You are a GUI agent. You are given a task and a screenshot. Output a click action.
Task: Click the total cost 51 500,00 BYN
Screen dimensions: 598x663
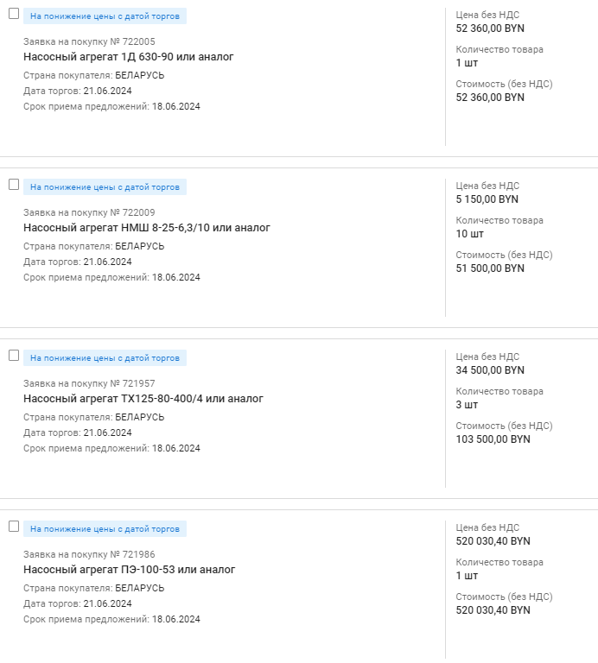pos(490,268)
